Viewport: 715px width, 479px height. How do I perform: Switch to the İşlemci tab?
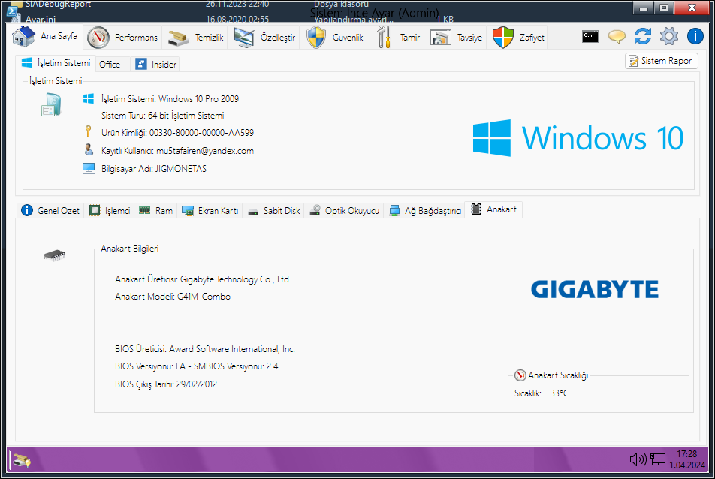(x=110, y=210)
